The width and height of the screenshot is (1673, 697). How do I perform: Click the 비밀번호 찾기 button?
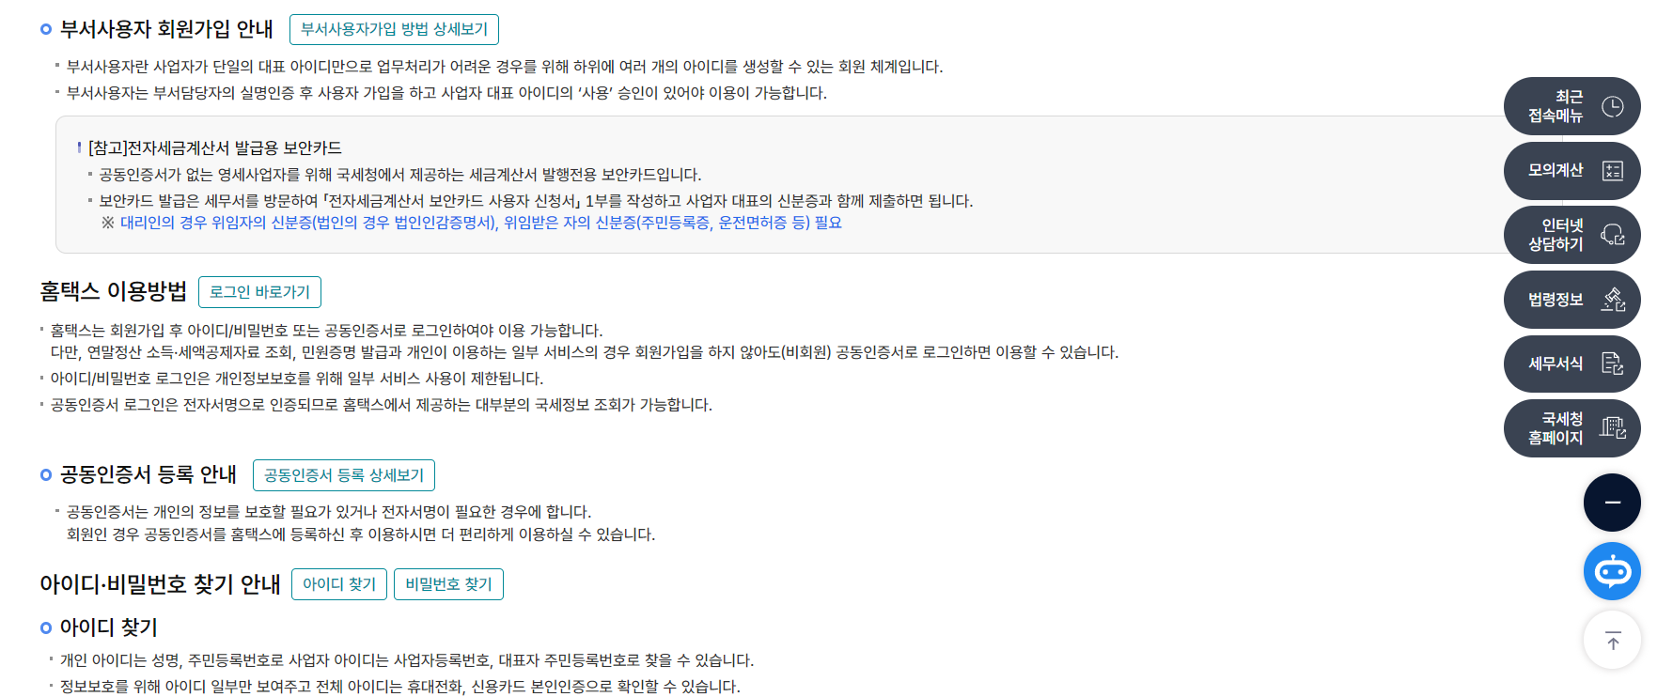click(448, 584)
